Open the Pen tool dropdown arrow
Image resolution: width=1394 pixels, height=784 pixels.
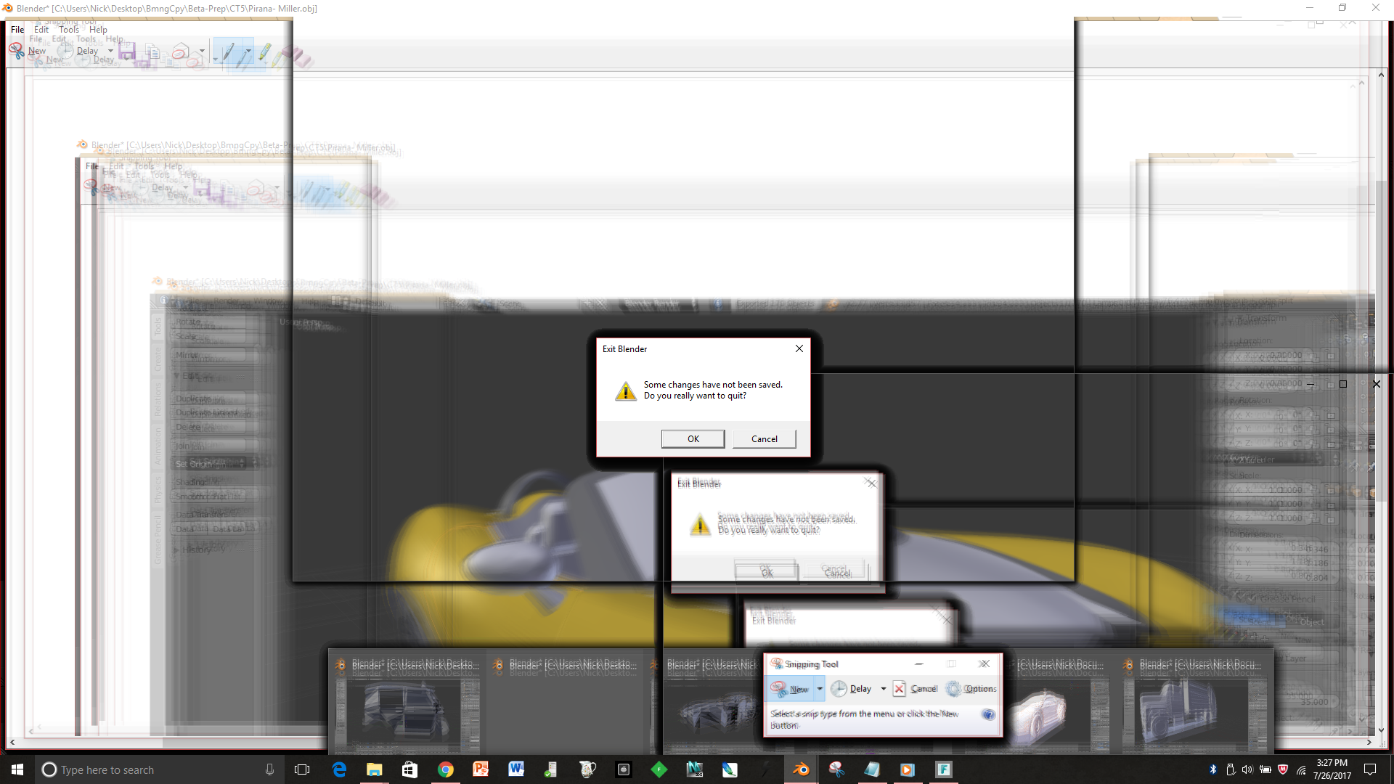click(x=248, y=52)
